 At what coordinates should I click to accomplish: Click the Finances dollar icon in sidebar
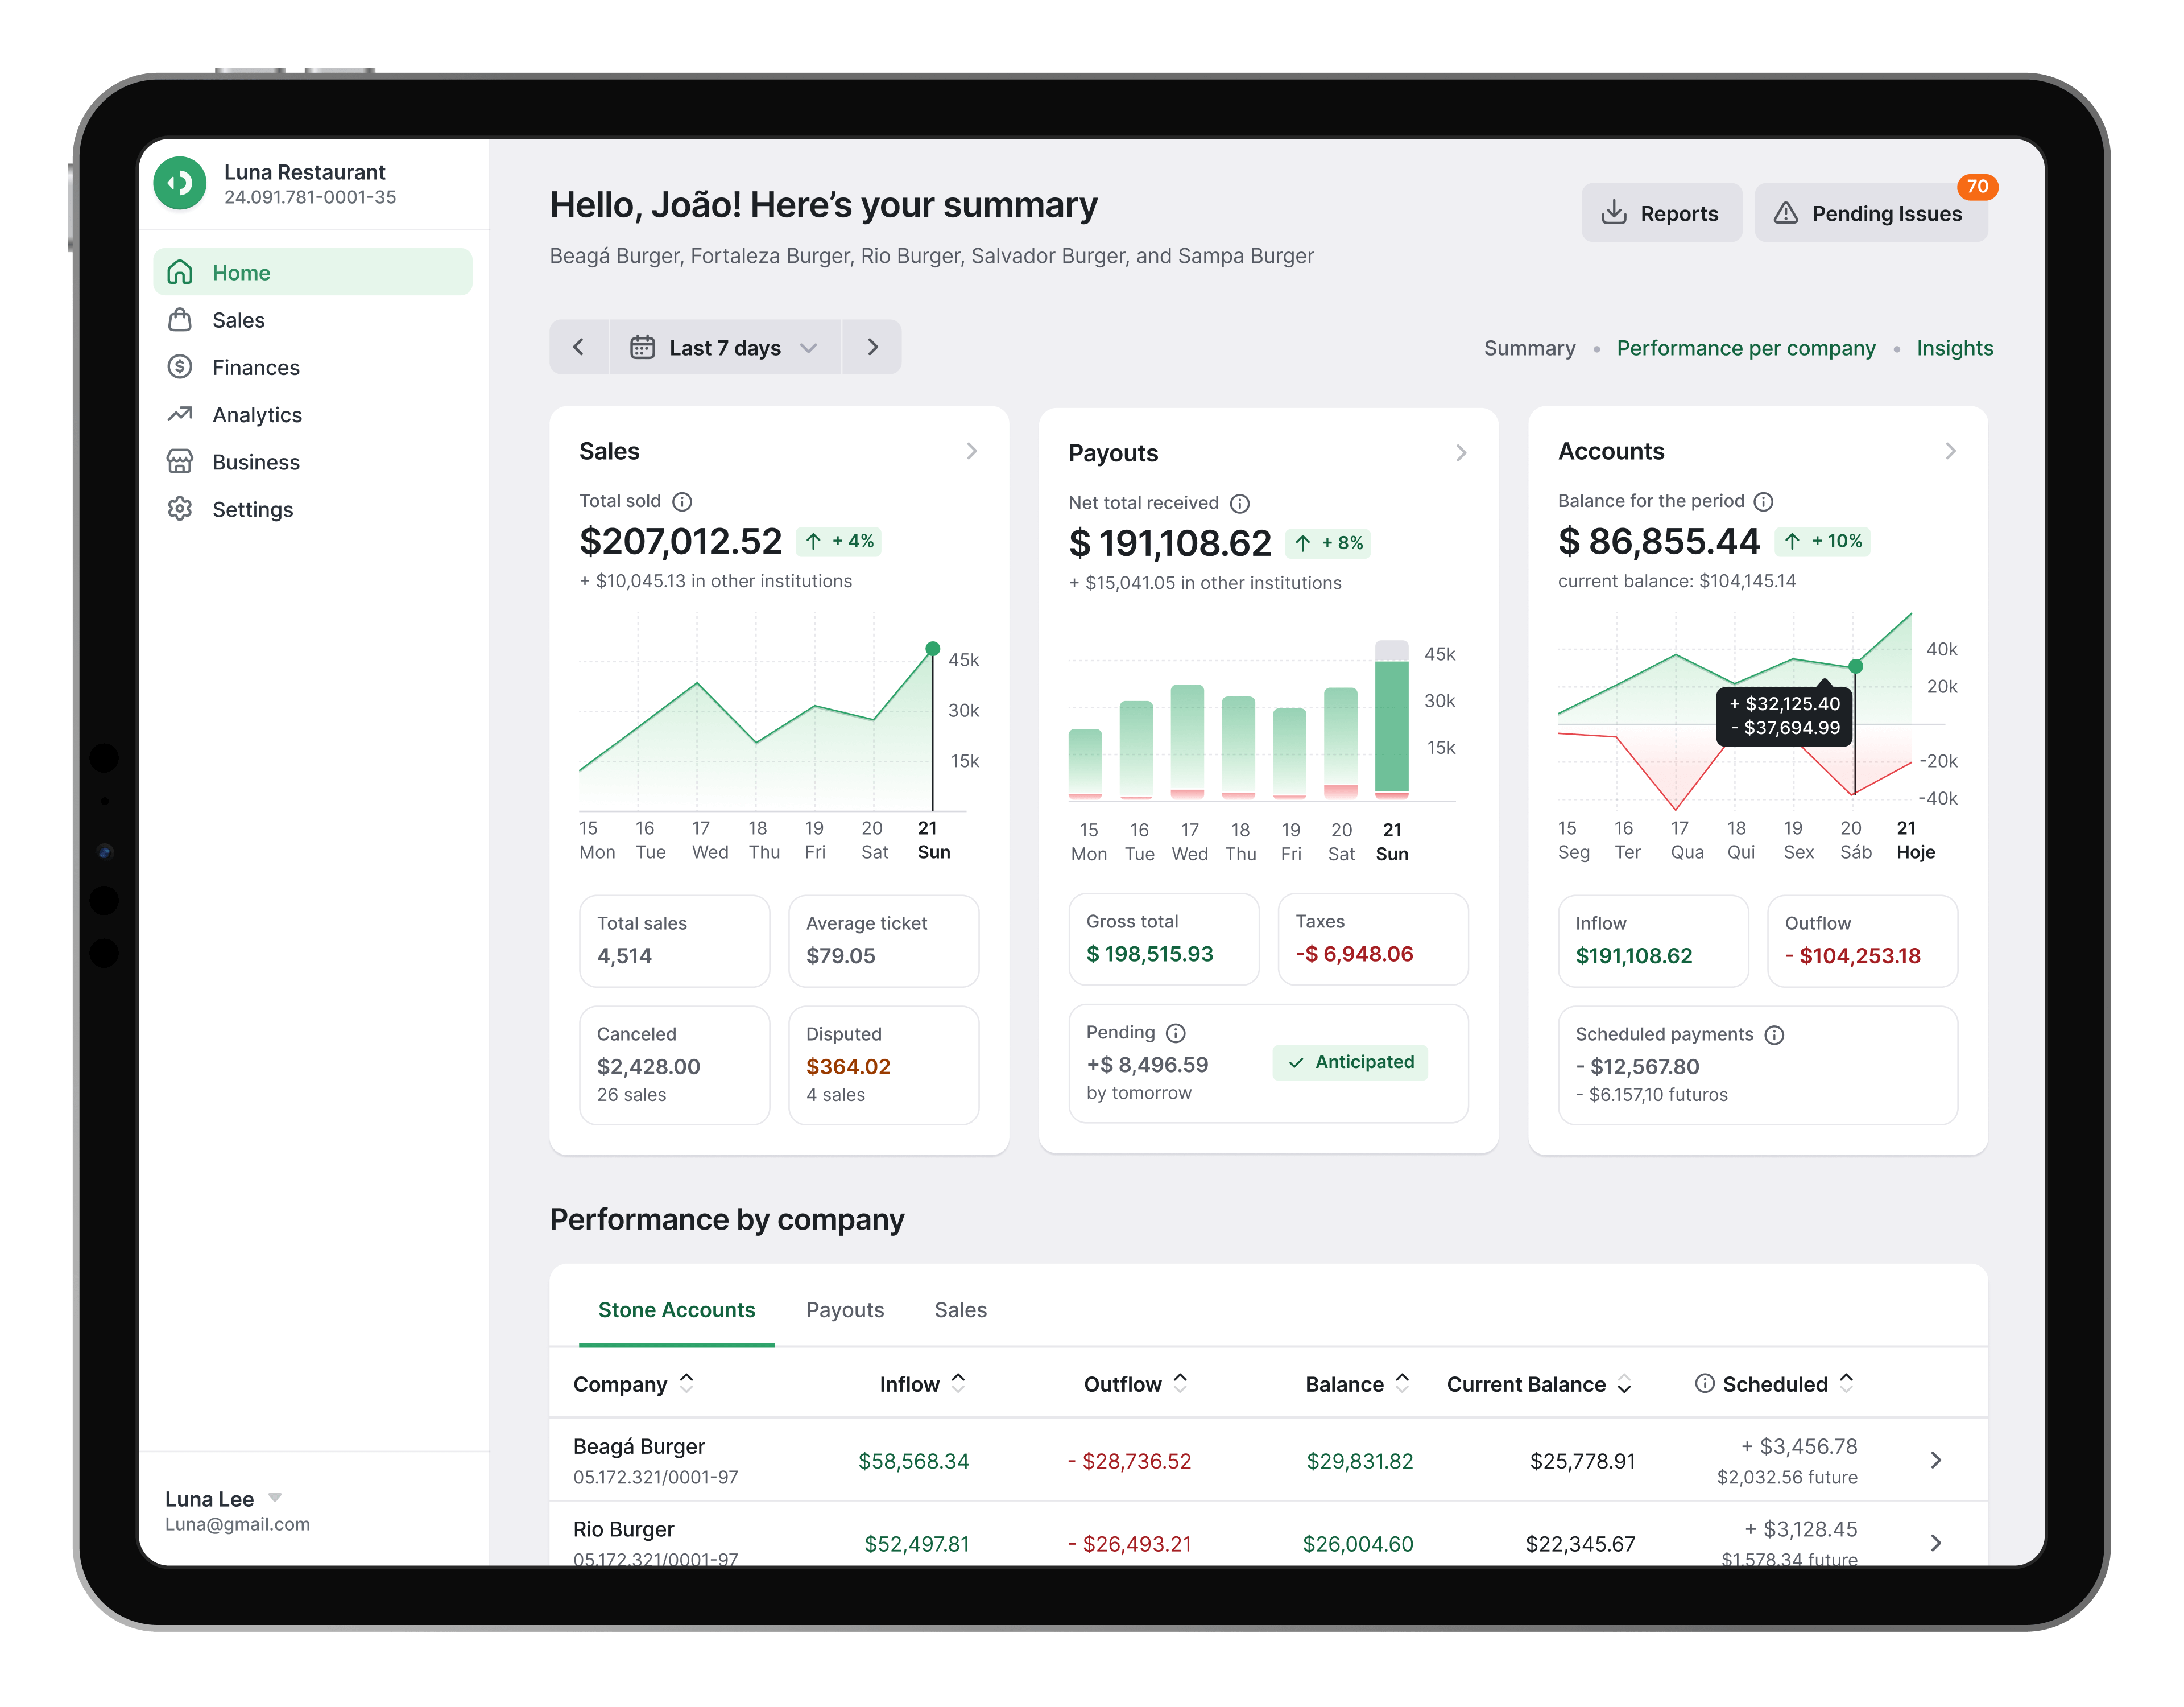click(180, 367)
